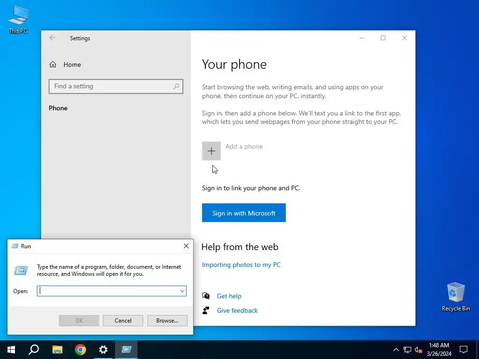Open network status tray icon
479x359 pixels.
[x=407, y=350]
